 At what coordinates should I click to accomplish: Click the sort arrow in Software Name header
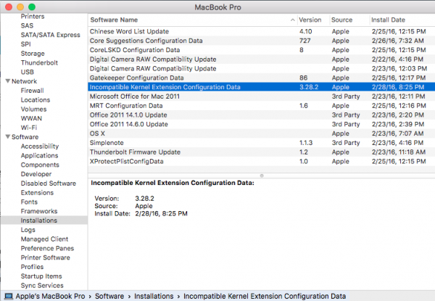[x=292, y=20]
